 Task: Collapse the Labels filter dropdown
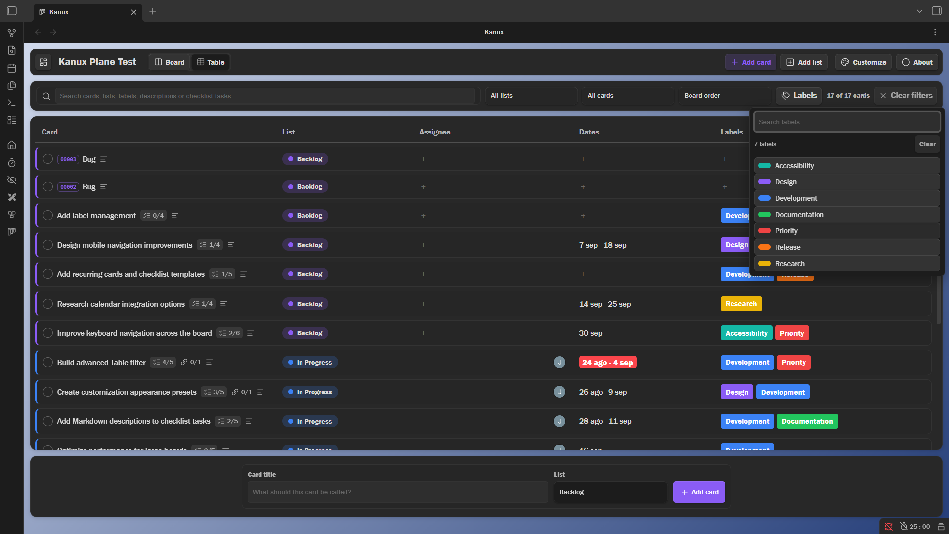799,96
